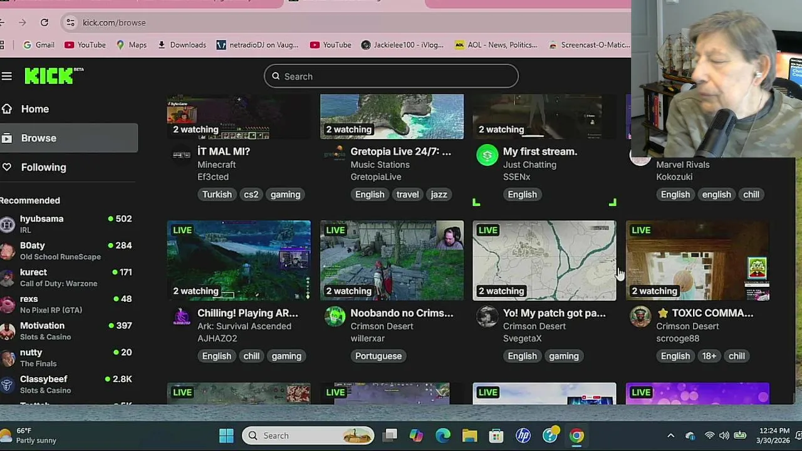The height and width of the screenshot is (451, 802).
Task: Open recommended channel nutty
Action: 66,357
